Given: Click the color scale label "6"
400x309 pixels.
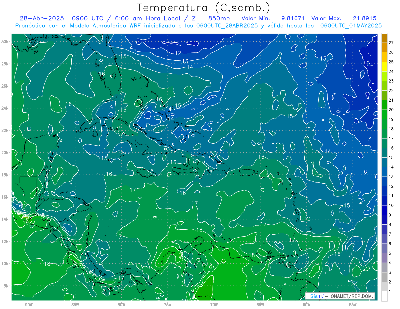Looking at the screenshot, I should 390,244.
